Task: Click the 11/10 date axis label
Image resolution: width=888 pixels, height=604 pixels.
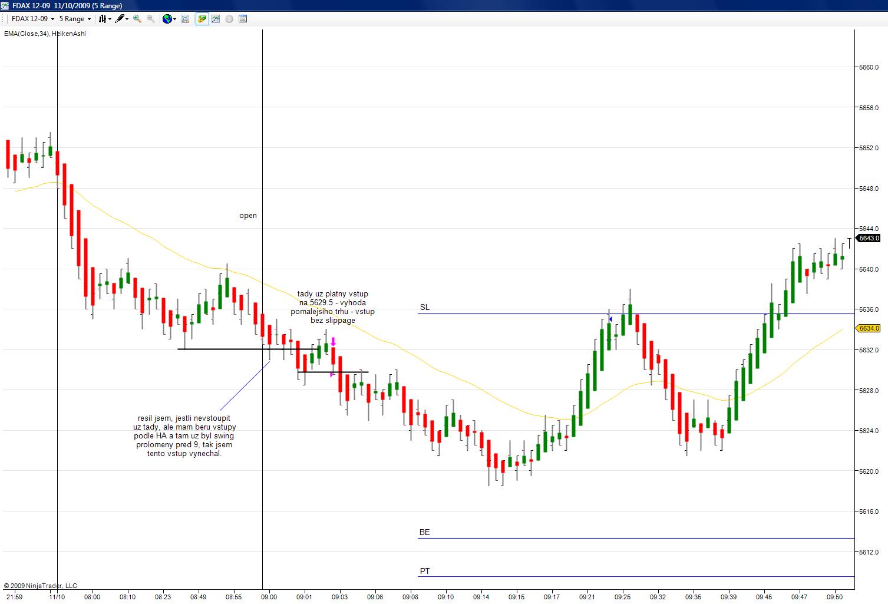Action: 57,597
